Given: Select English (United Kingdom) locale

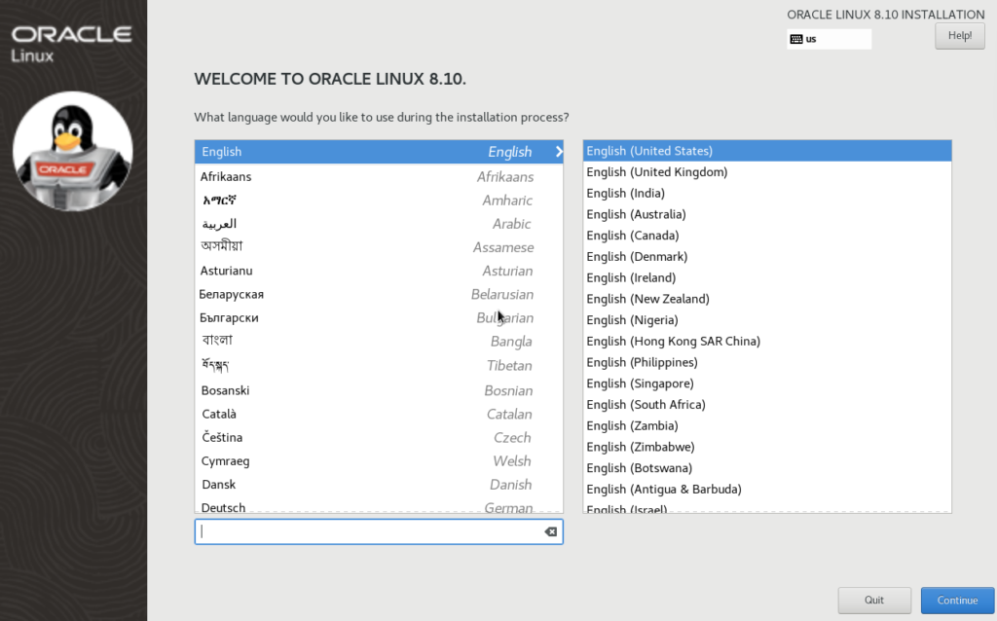Looking at the screenshot, I should tap(766, 172).
